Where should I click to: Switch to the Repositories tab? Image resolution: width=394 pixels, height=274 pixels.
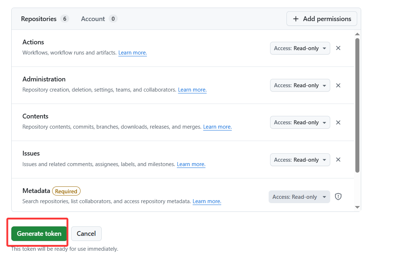click(x=44, y=19)
